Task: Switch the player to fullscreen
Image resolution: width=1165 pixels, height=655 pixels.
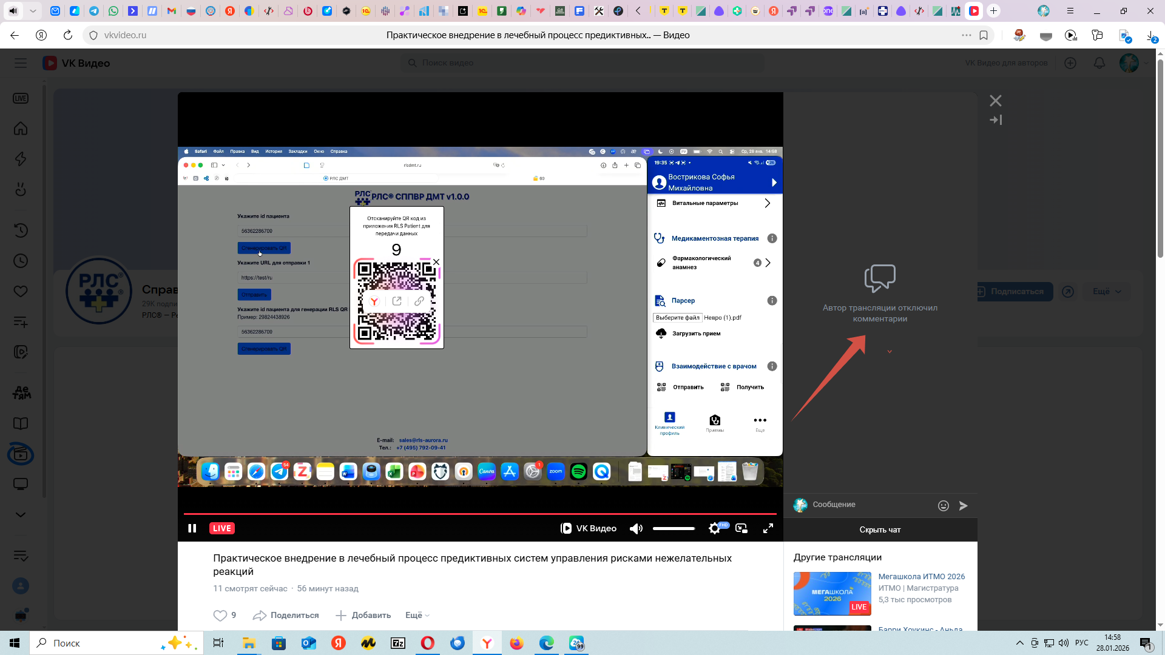Action: pos(768,528)
